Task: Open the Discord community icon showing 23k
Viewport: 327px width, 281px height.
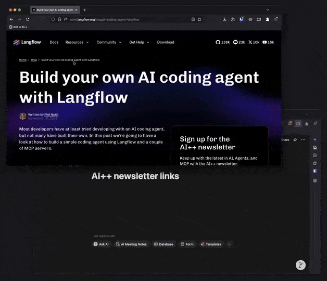Action: [235, 42]
